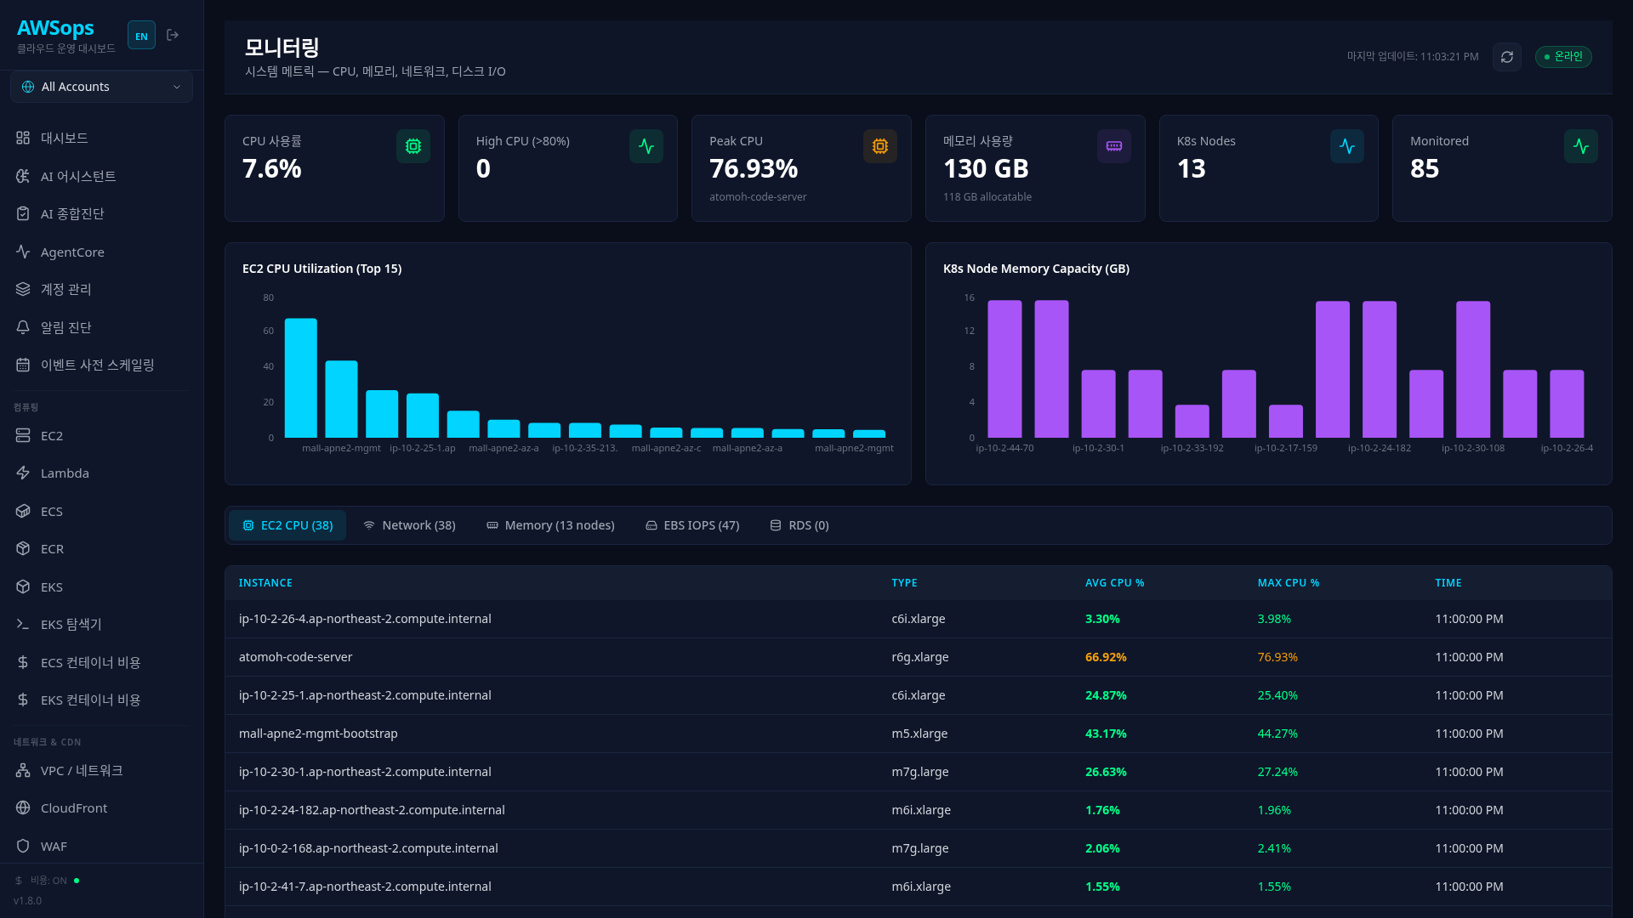Click ip-10-2-26-4.ap-northeast-2.compute.internal instance
The image size is (1633, 918).
(x=365, y=619)
